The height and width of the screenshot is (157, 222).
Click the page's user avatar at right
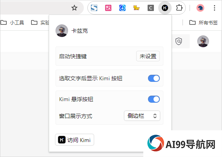pyautogui.click(x=203, y=41)
